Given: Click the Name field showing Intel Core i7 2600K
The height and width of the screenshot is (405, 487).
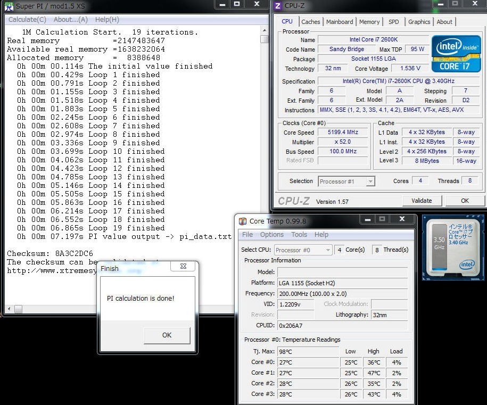Looking at the screenshot, I should [x=373, y=40].
